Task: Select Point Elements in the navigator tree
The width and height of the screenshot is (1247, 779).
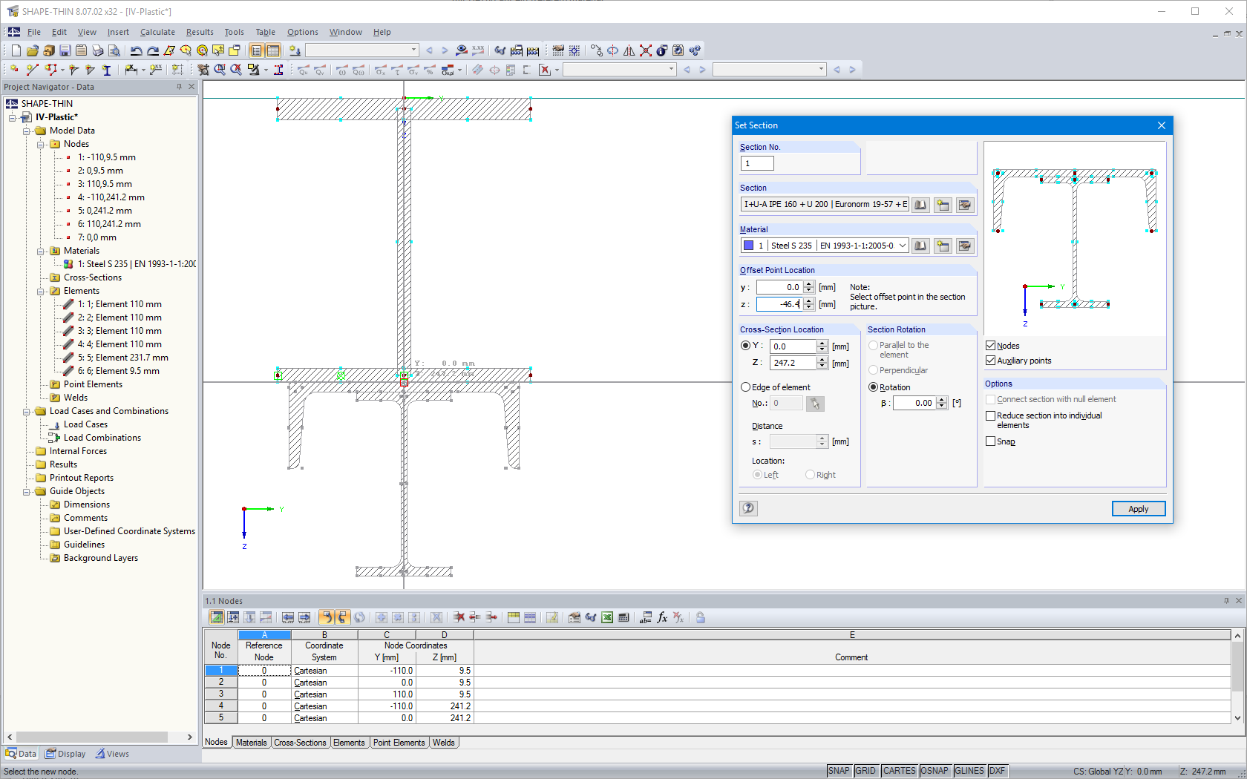Action: click(x=93, y=384)
